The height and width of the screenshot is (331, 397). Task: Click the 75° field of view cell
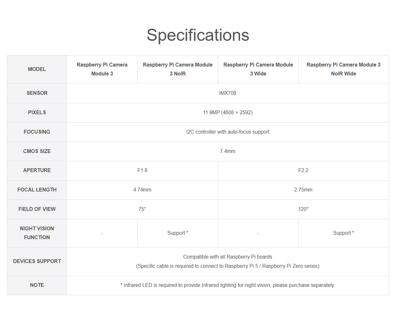(x=142, y=209)
